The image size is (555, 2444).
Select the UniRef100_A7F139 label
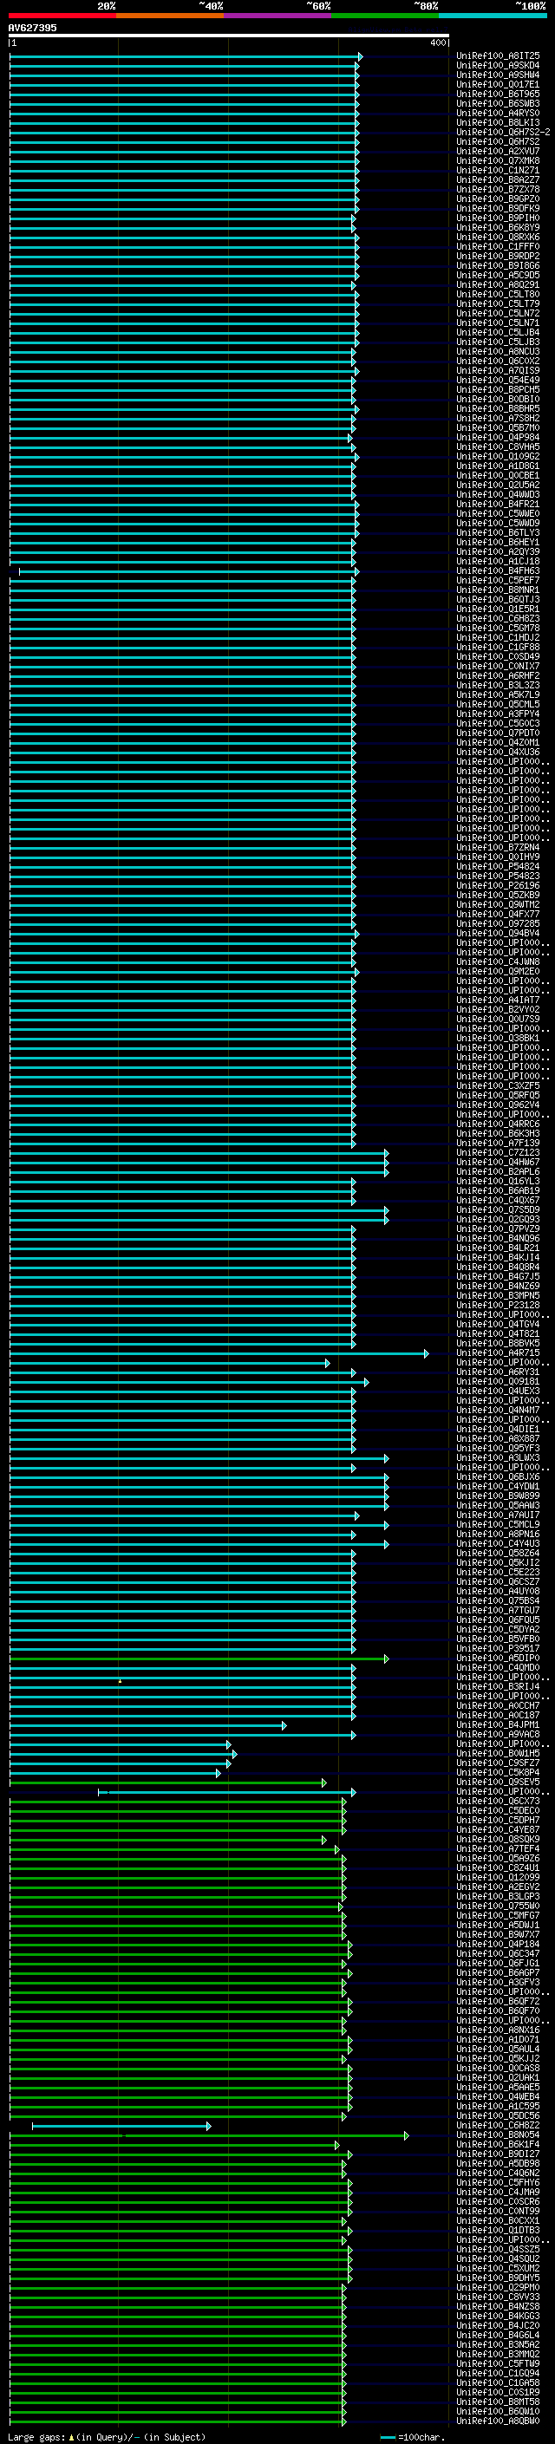497,1143
